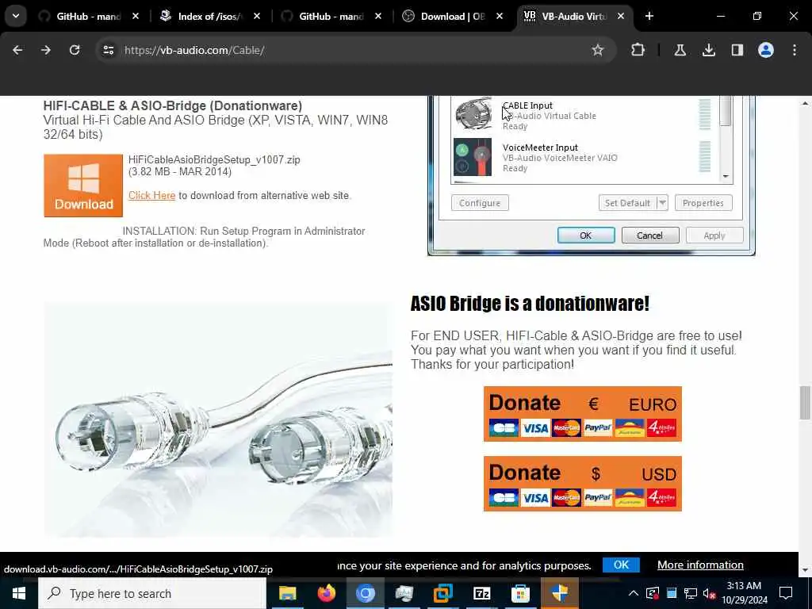Switch to the Download | OB tab
The image size is (812, 609).
(453, 17)
